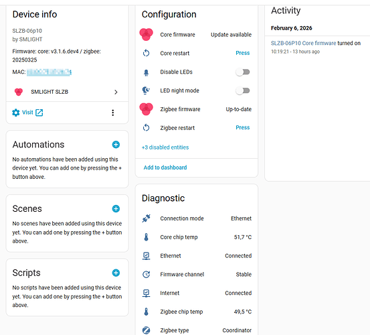Open SLZB-06P10 Core firmware activity link
Viewport: 370px width, 335px height.
tap(303, 43)
